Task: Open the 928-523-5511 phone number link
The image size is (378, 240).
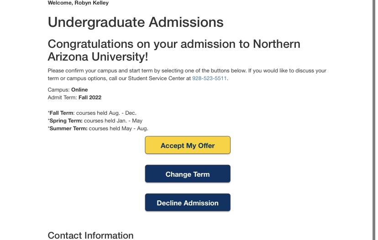Action: tap(209, 78)
